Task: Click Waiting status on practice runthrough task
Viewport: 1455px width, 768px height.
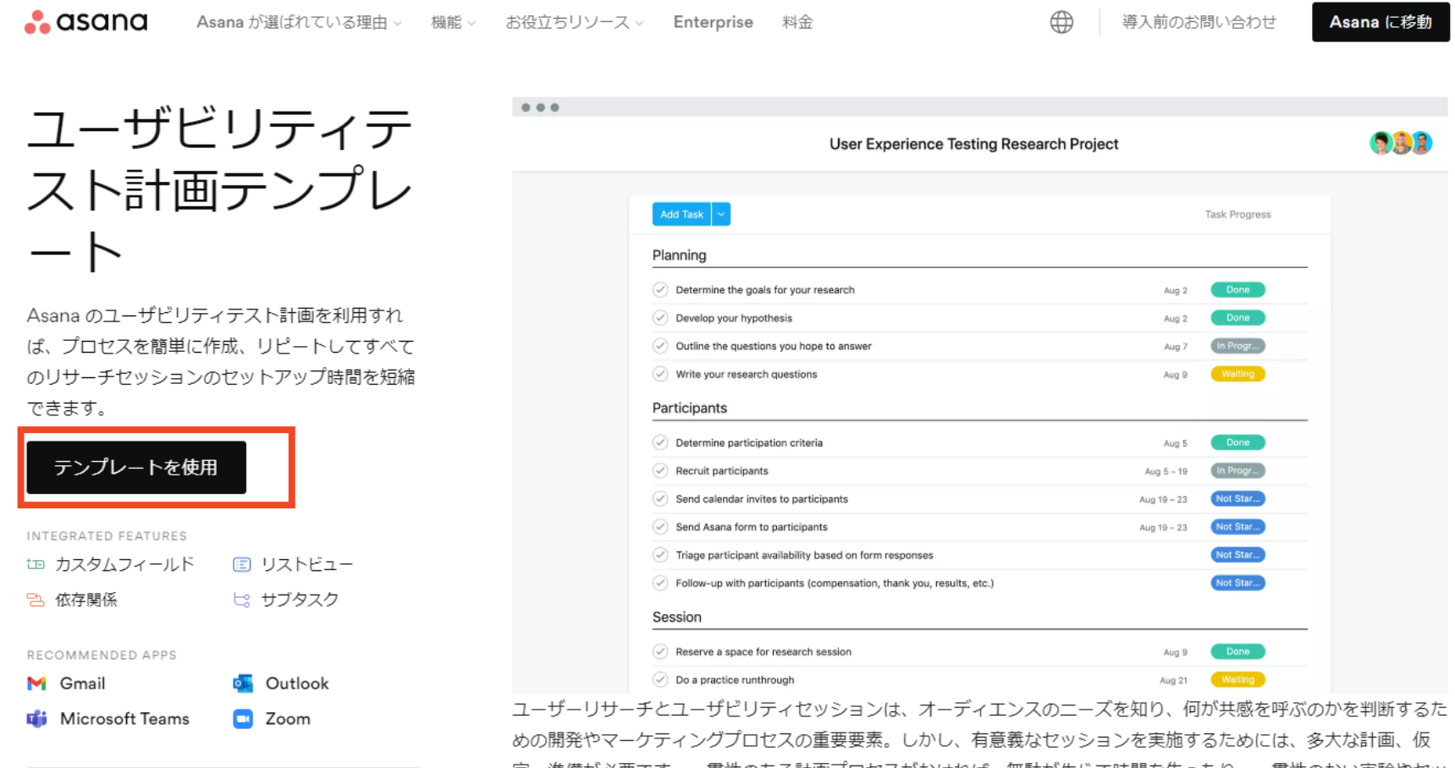Action: tap(1237, 679)
